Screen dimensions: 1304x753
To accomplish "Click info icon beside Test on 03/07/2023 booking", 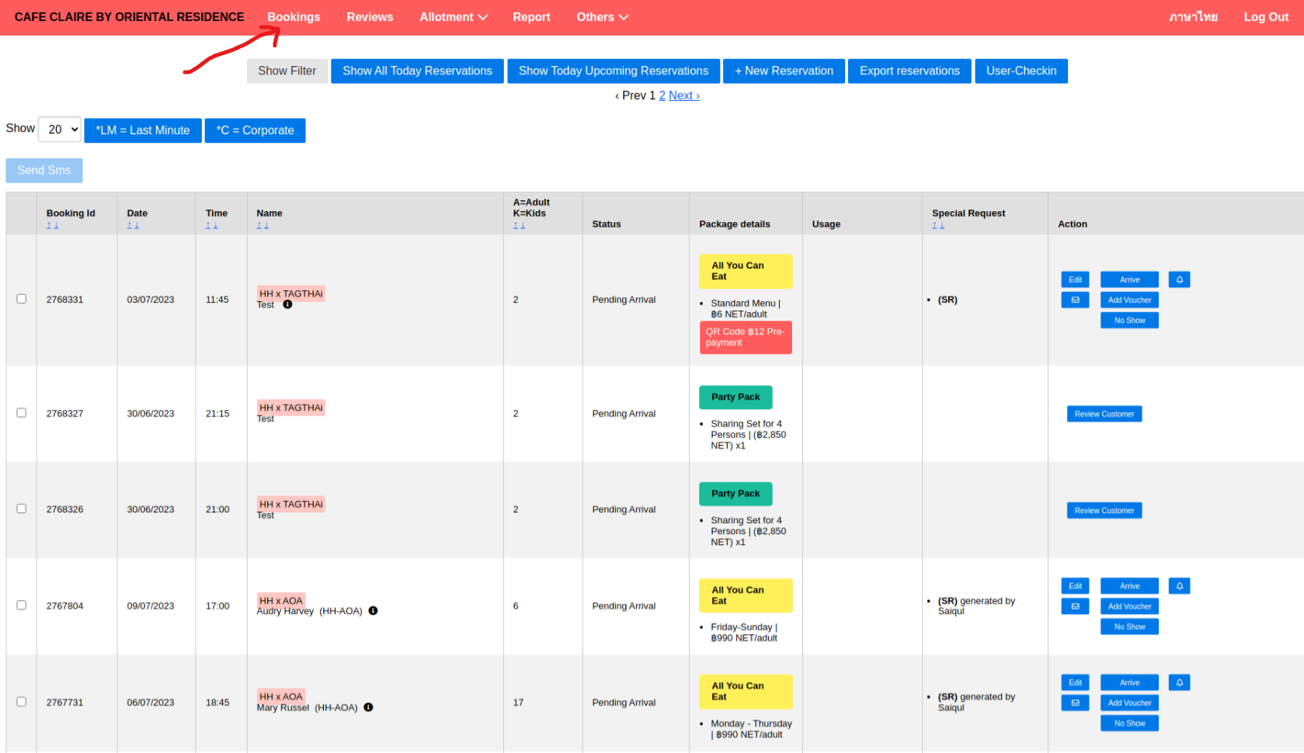I will click(287, 304).
